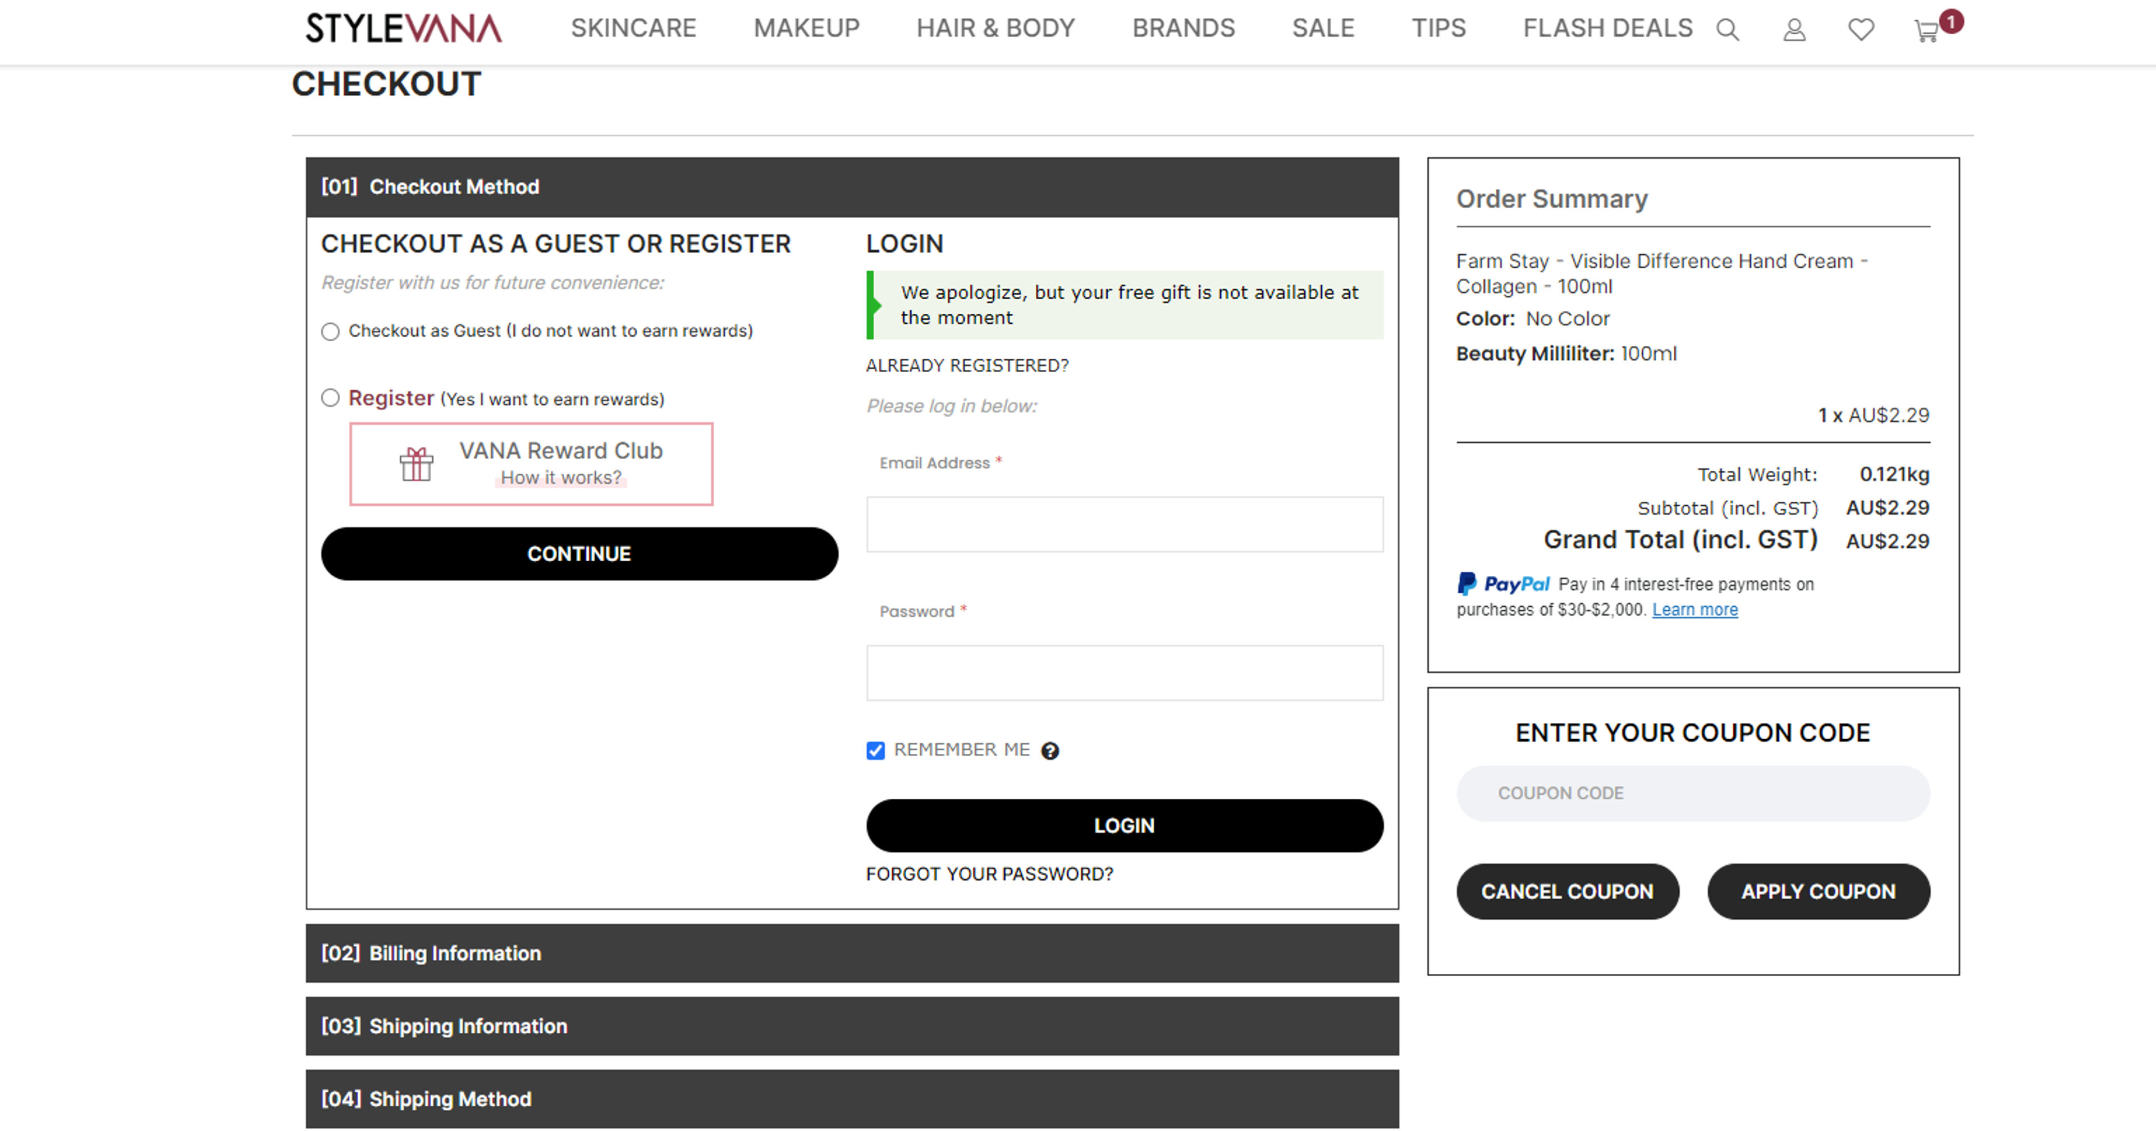
Task: Click Farm Stay Hand Cream product name
Action: [1661, 273]
